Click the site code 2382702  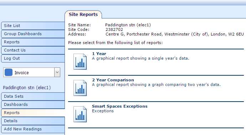click(114, 29)
